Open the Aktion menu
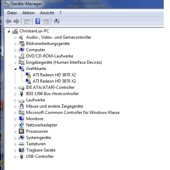This screenshot has height=170, width=170. (28, 13)
